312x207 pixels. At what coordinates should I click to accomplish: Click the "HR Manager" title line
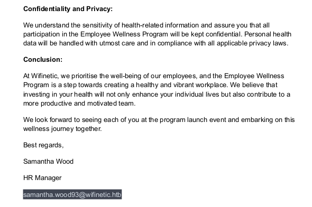[x=42, y=178]
